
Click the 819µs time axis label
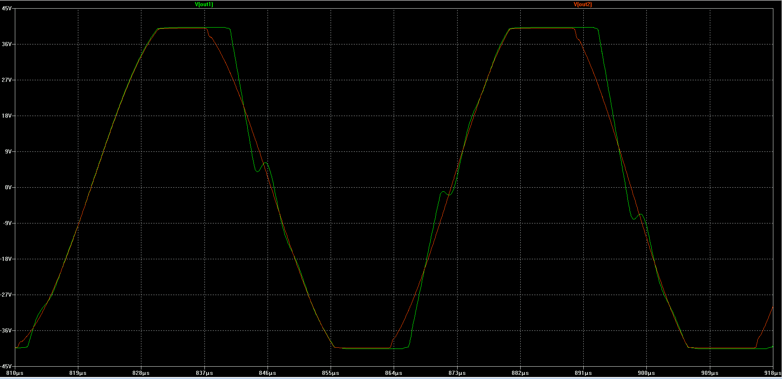78,373
